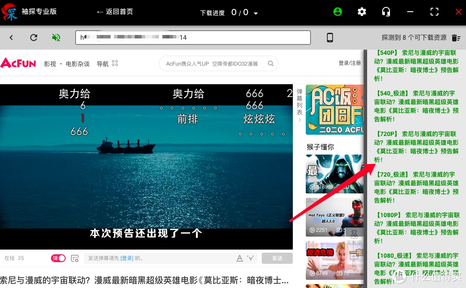The width and height of the screenshot is (466, 288).
Task: Toggle the muted speaker icon
Action: click(56, 38)
